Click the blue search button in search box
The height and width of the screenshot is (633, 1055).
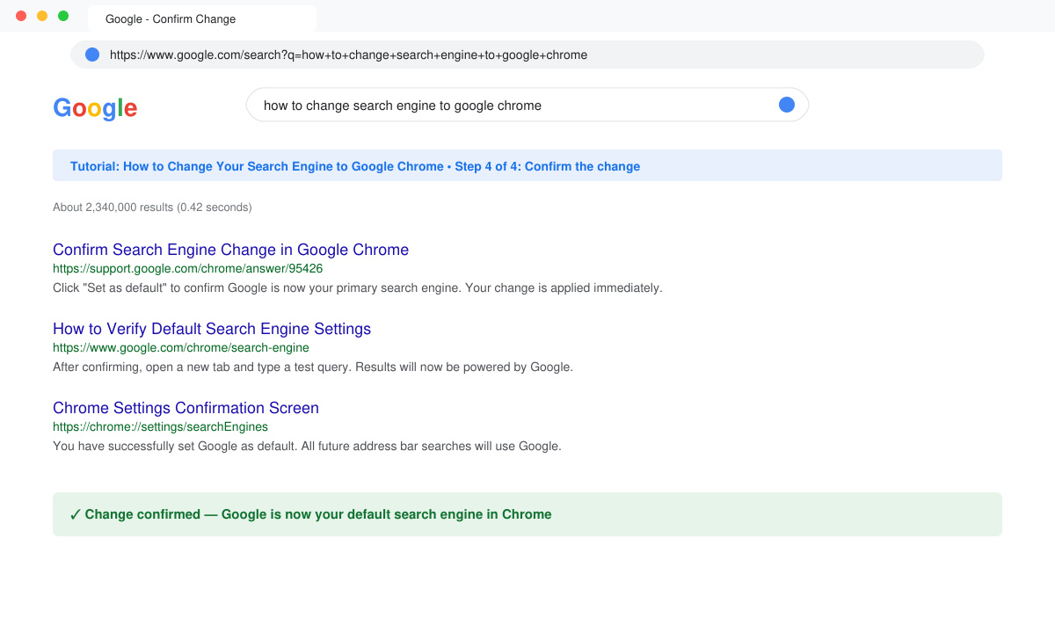pos(787,105)
